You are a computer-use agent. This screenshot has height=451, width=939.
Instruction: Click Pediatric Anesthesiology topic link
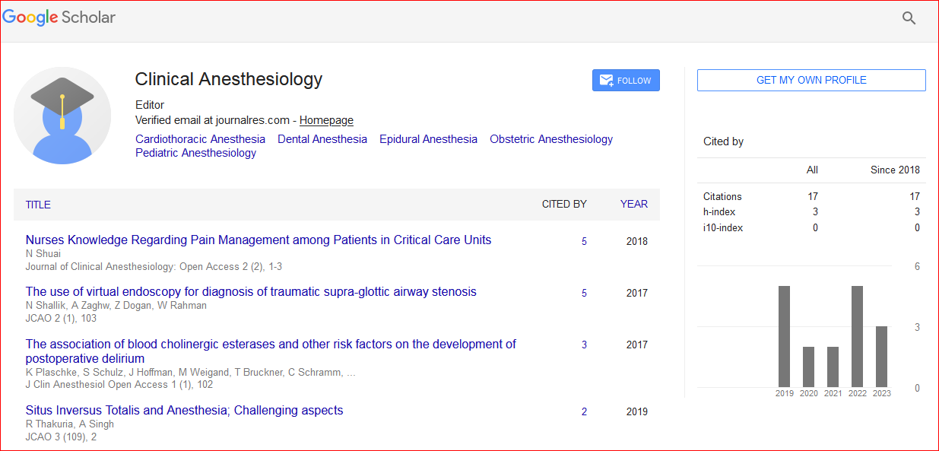pos(195,153)
